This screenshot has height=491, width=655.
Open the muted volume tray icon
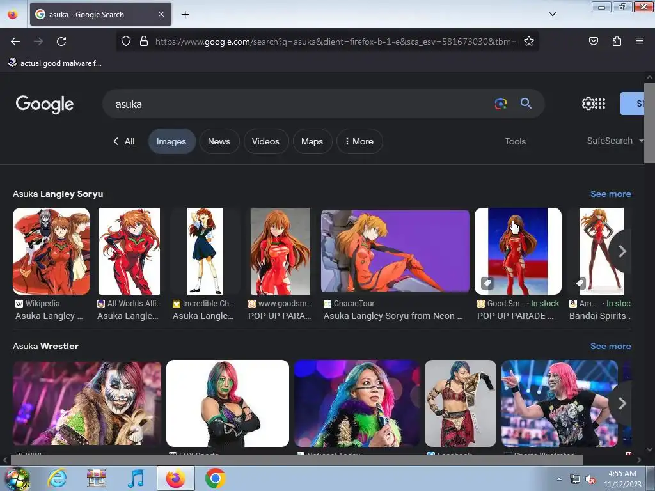point(590,479)
